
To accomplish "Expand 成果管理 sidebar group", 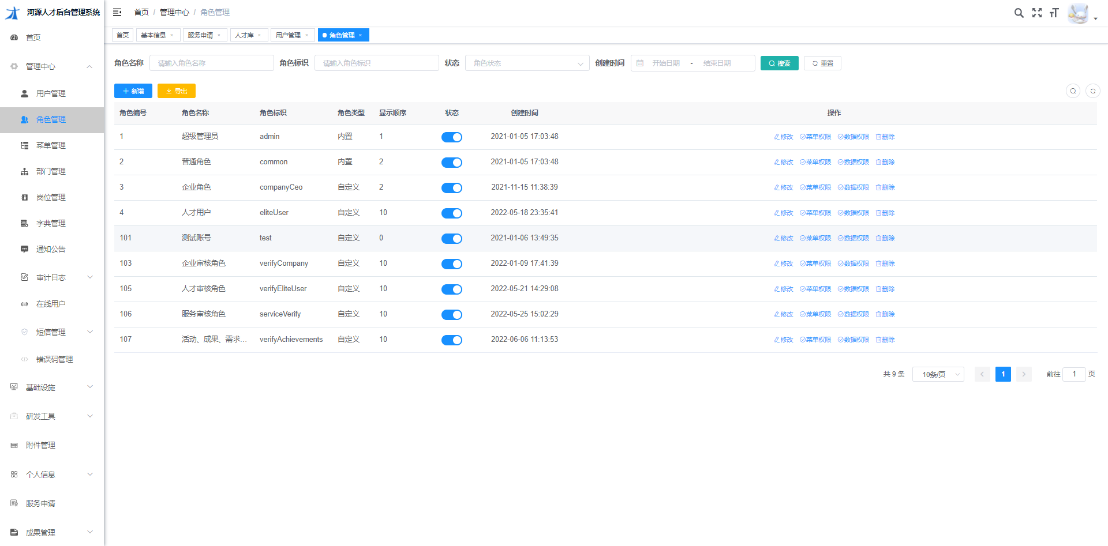I will coord(52,533).
